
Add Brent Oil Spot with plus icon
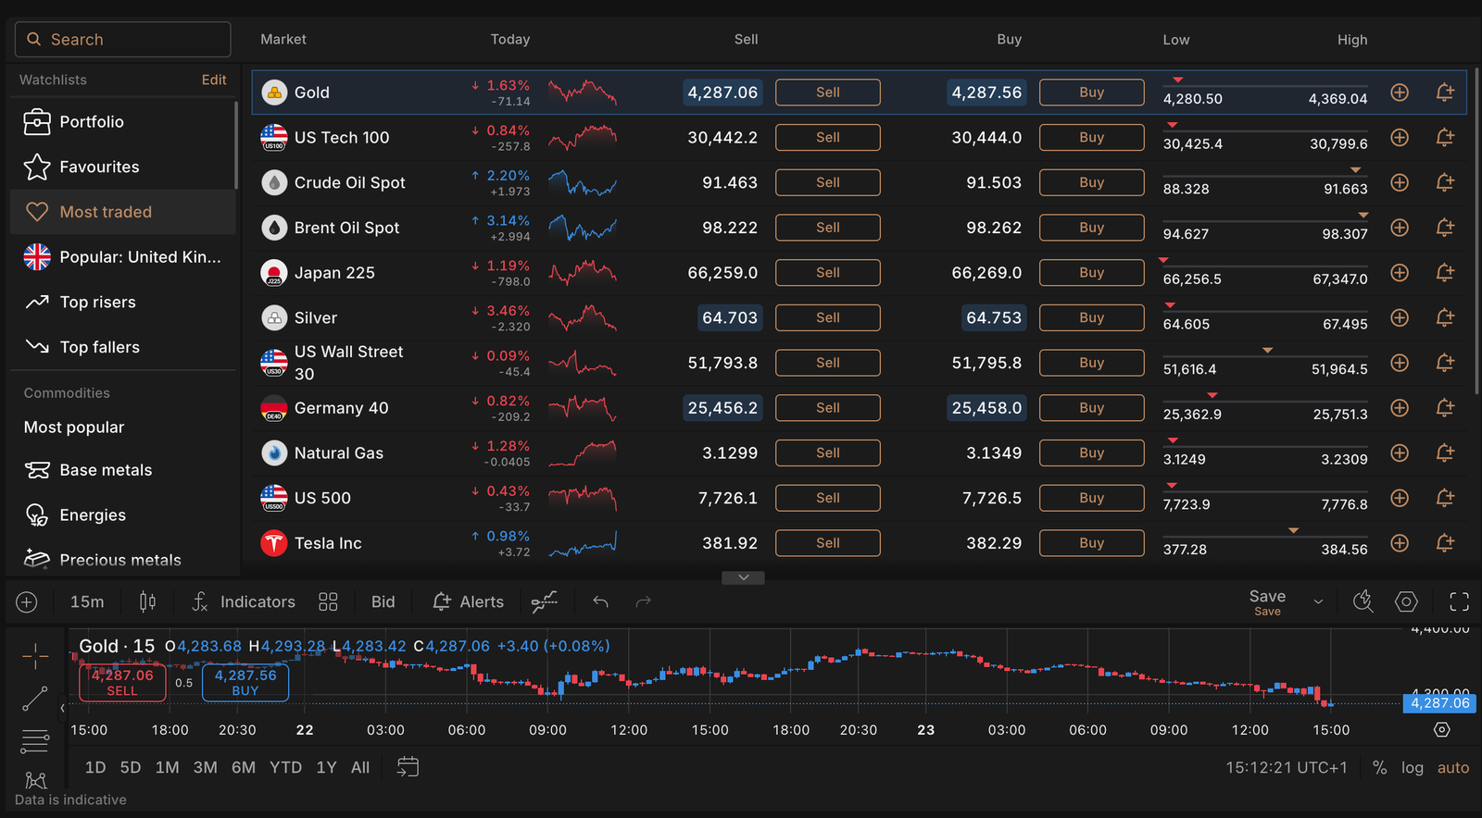coord(1400,228)
